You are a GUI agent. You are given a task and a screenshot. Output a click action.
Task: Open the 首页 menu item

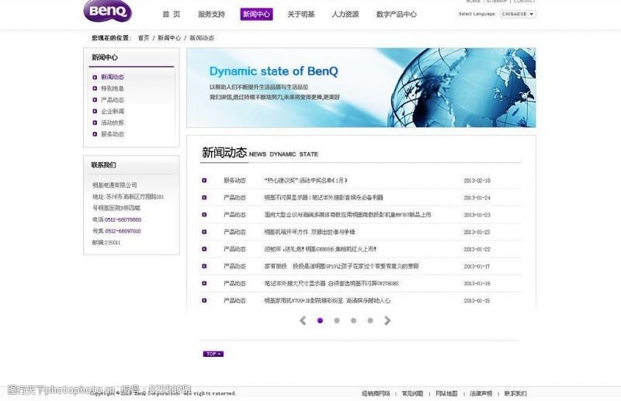click(x=171, y=14)
